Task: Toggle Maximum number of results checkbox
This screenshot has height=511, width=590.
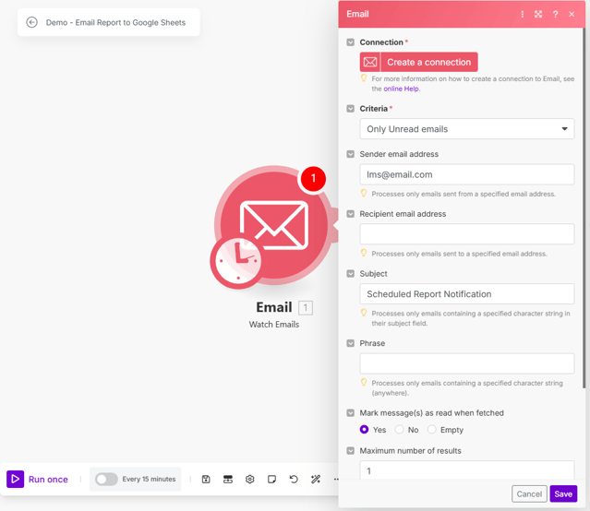Action: click(x=350, y=450)
